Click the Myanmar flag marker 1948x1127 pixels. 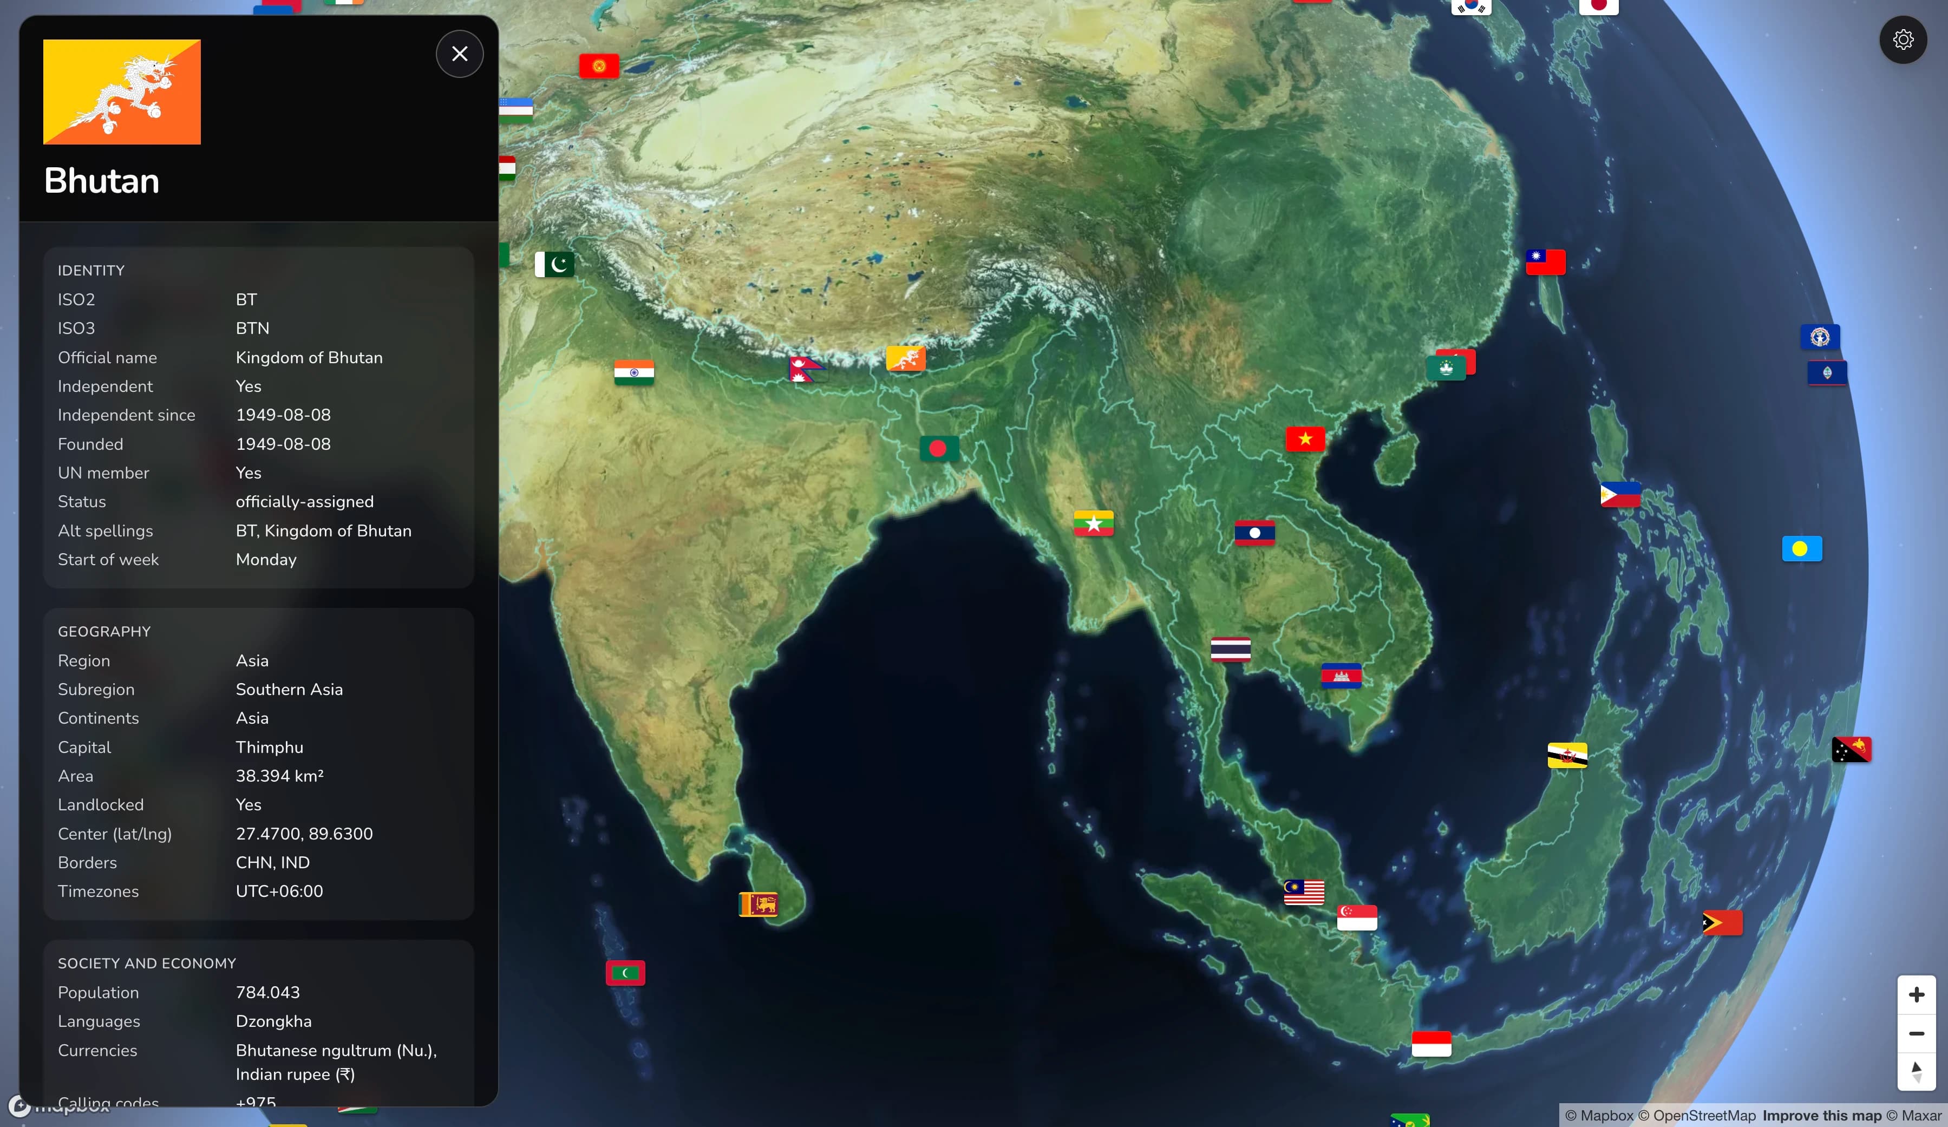point(1093,523)
